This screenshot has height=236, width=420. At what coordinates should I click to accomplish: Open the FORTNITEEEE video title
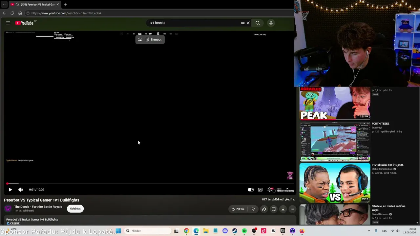click(x=380, y=124)
